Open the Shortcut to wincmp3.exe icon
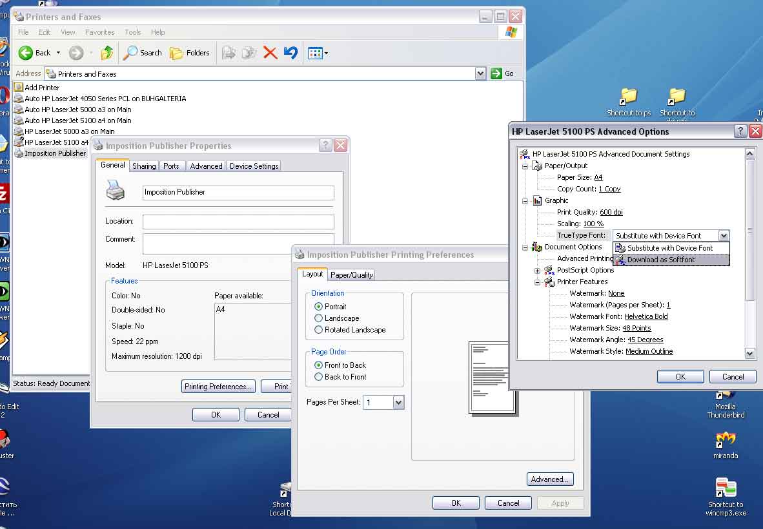 click(726, 496)
